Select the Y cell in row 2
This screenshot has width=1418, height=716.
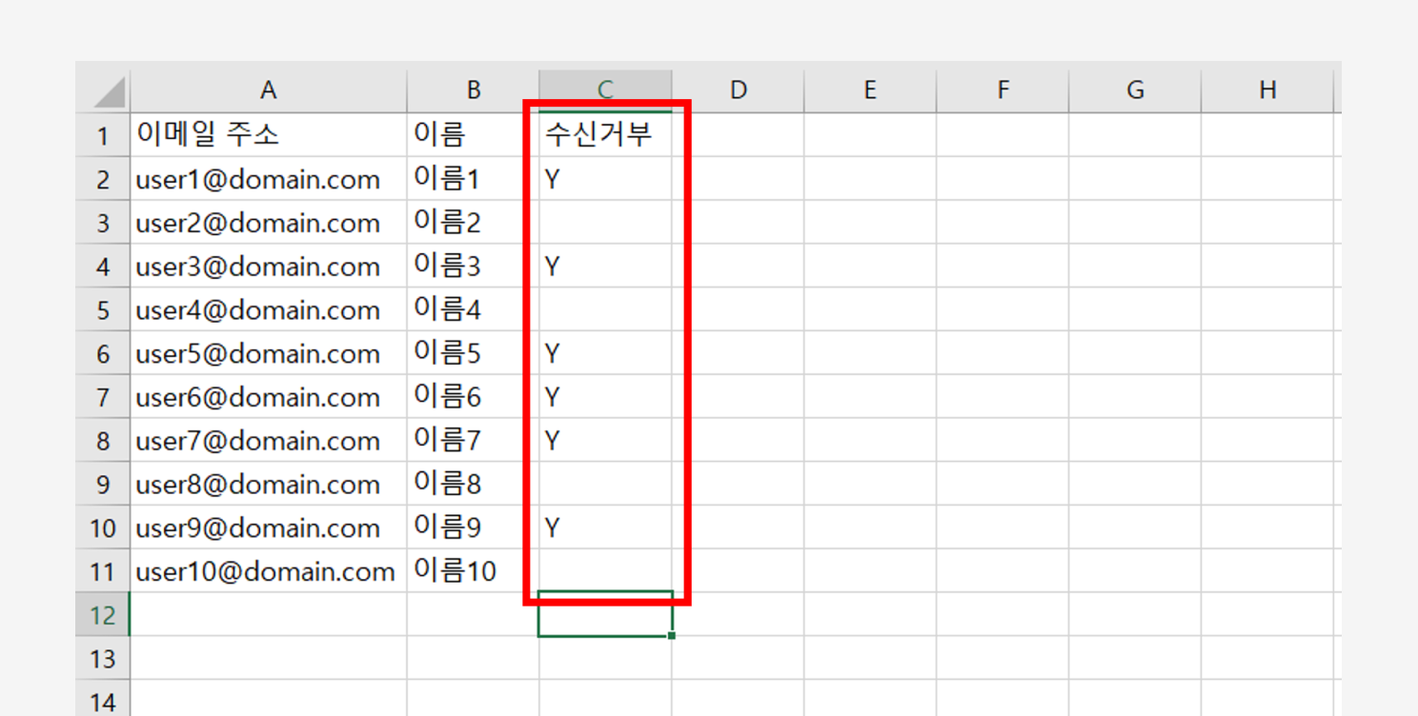tap(605, 179)
